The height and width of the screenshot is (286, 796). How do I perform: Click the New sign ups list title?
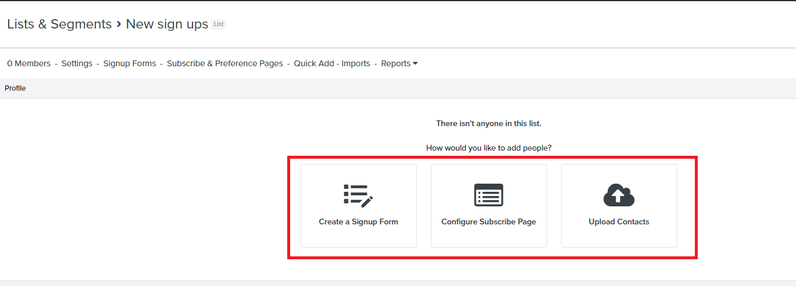tap(167, 24)
